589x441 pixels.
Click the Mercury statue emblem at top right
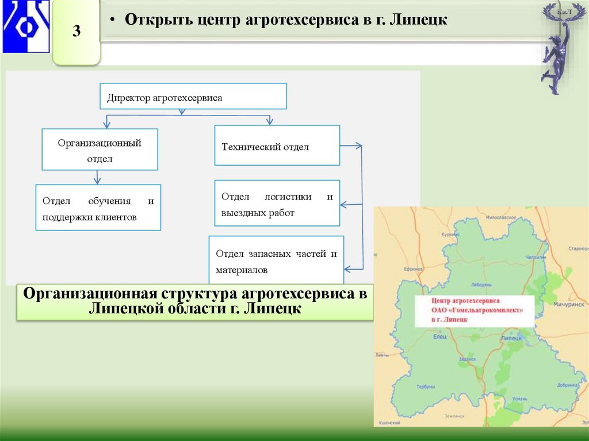pos(563,48)
